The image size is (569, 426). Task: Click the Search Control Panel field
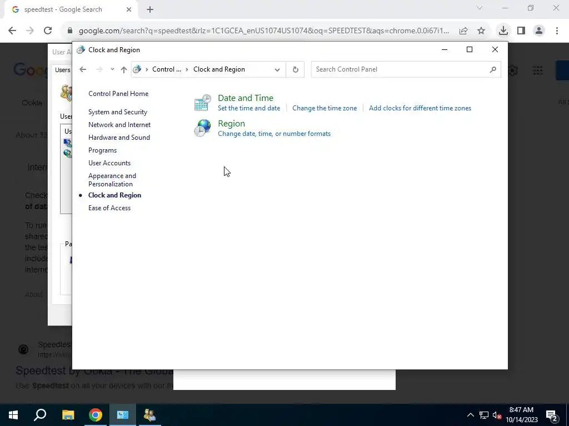pyautogui.click(x=406, y=69)
